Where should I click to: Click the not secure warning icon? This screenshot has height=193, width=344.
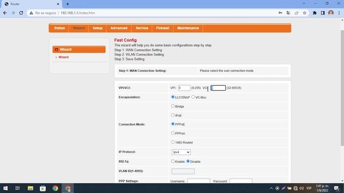[x=31, y=13]
